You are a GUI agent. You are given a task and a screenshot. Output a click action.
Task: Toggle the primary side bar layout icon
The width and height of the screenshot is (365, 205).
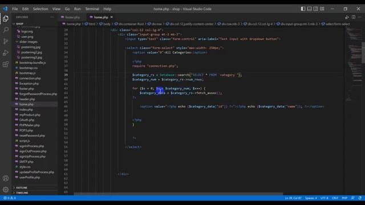(x=303, y=9)
